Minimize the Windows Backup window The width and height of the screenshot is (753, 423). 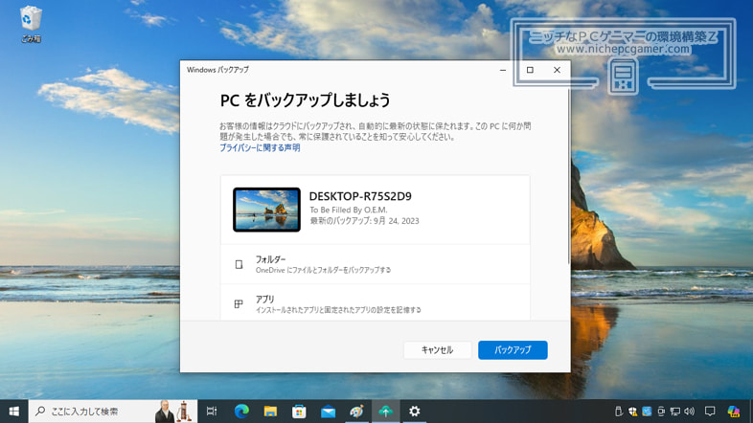click(503, 70)
